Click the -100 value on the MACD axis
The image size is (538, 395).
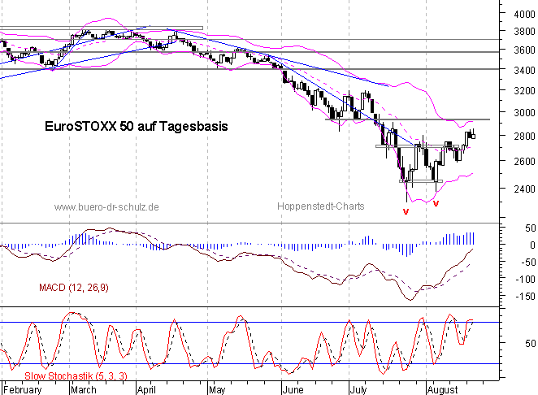tap(525, 280)
